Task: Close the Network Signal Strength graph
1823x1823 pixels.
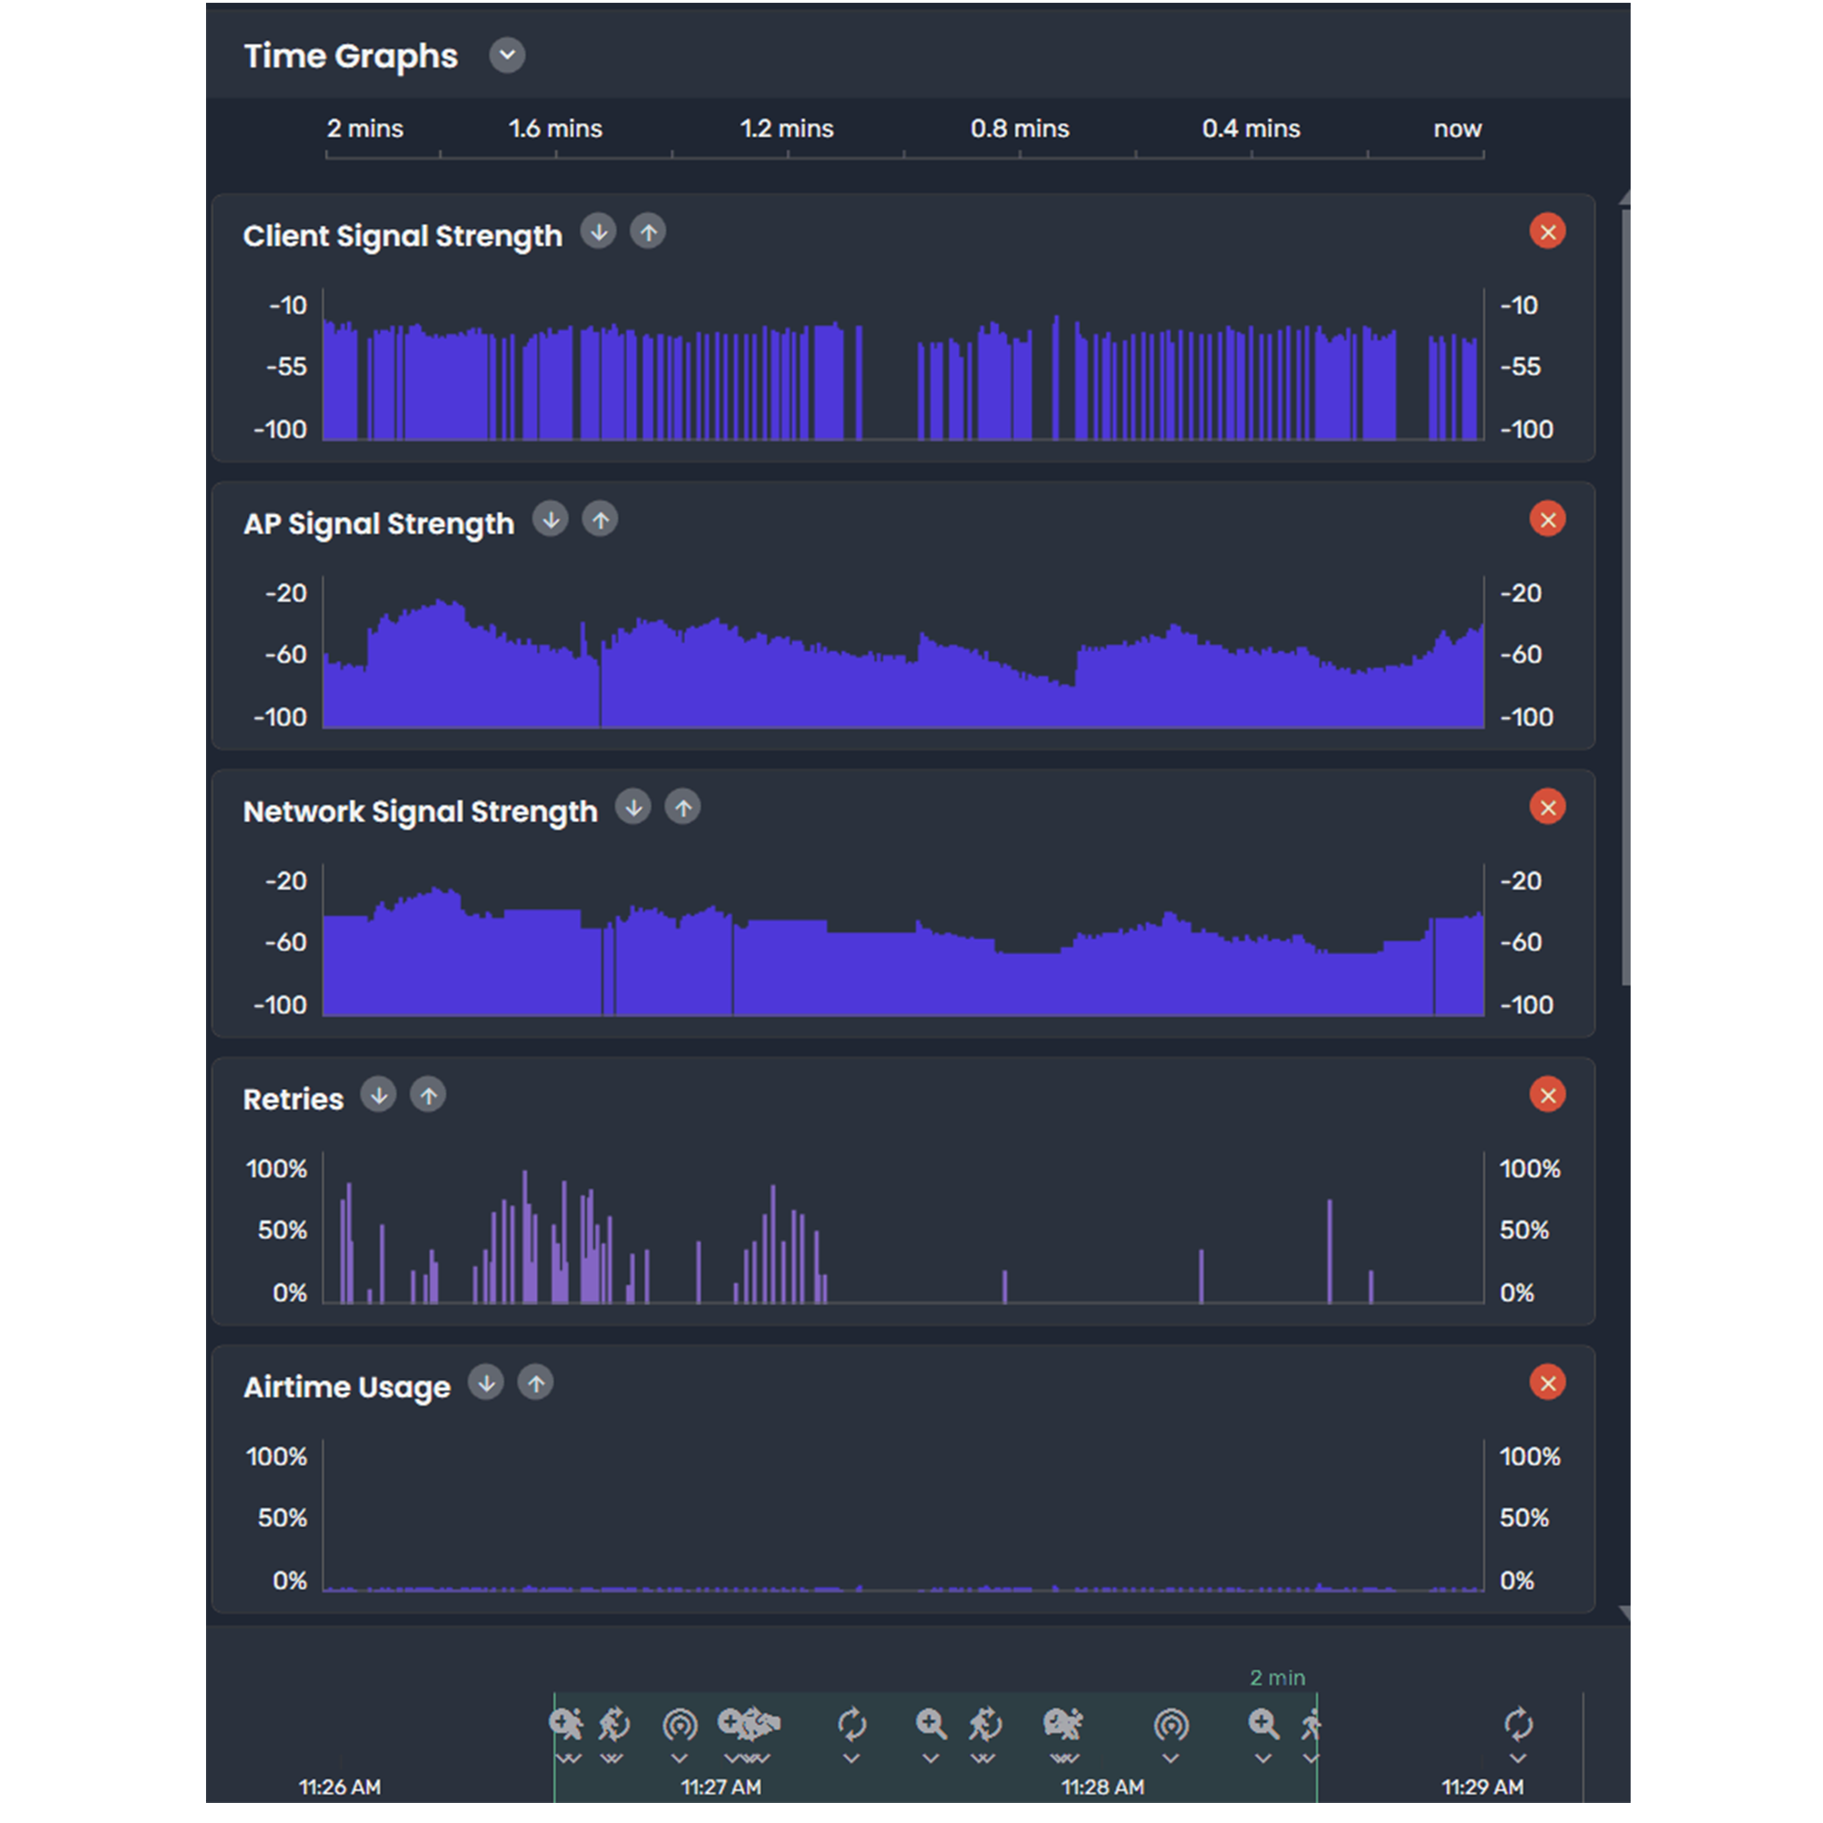Action: 1548,807
